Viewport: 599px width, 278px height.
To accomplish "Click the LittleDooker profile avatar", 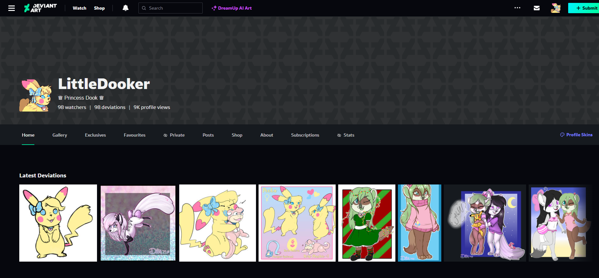I will (x=35, y=95).
